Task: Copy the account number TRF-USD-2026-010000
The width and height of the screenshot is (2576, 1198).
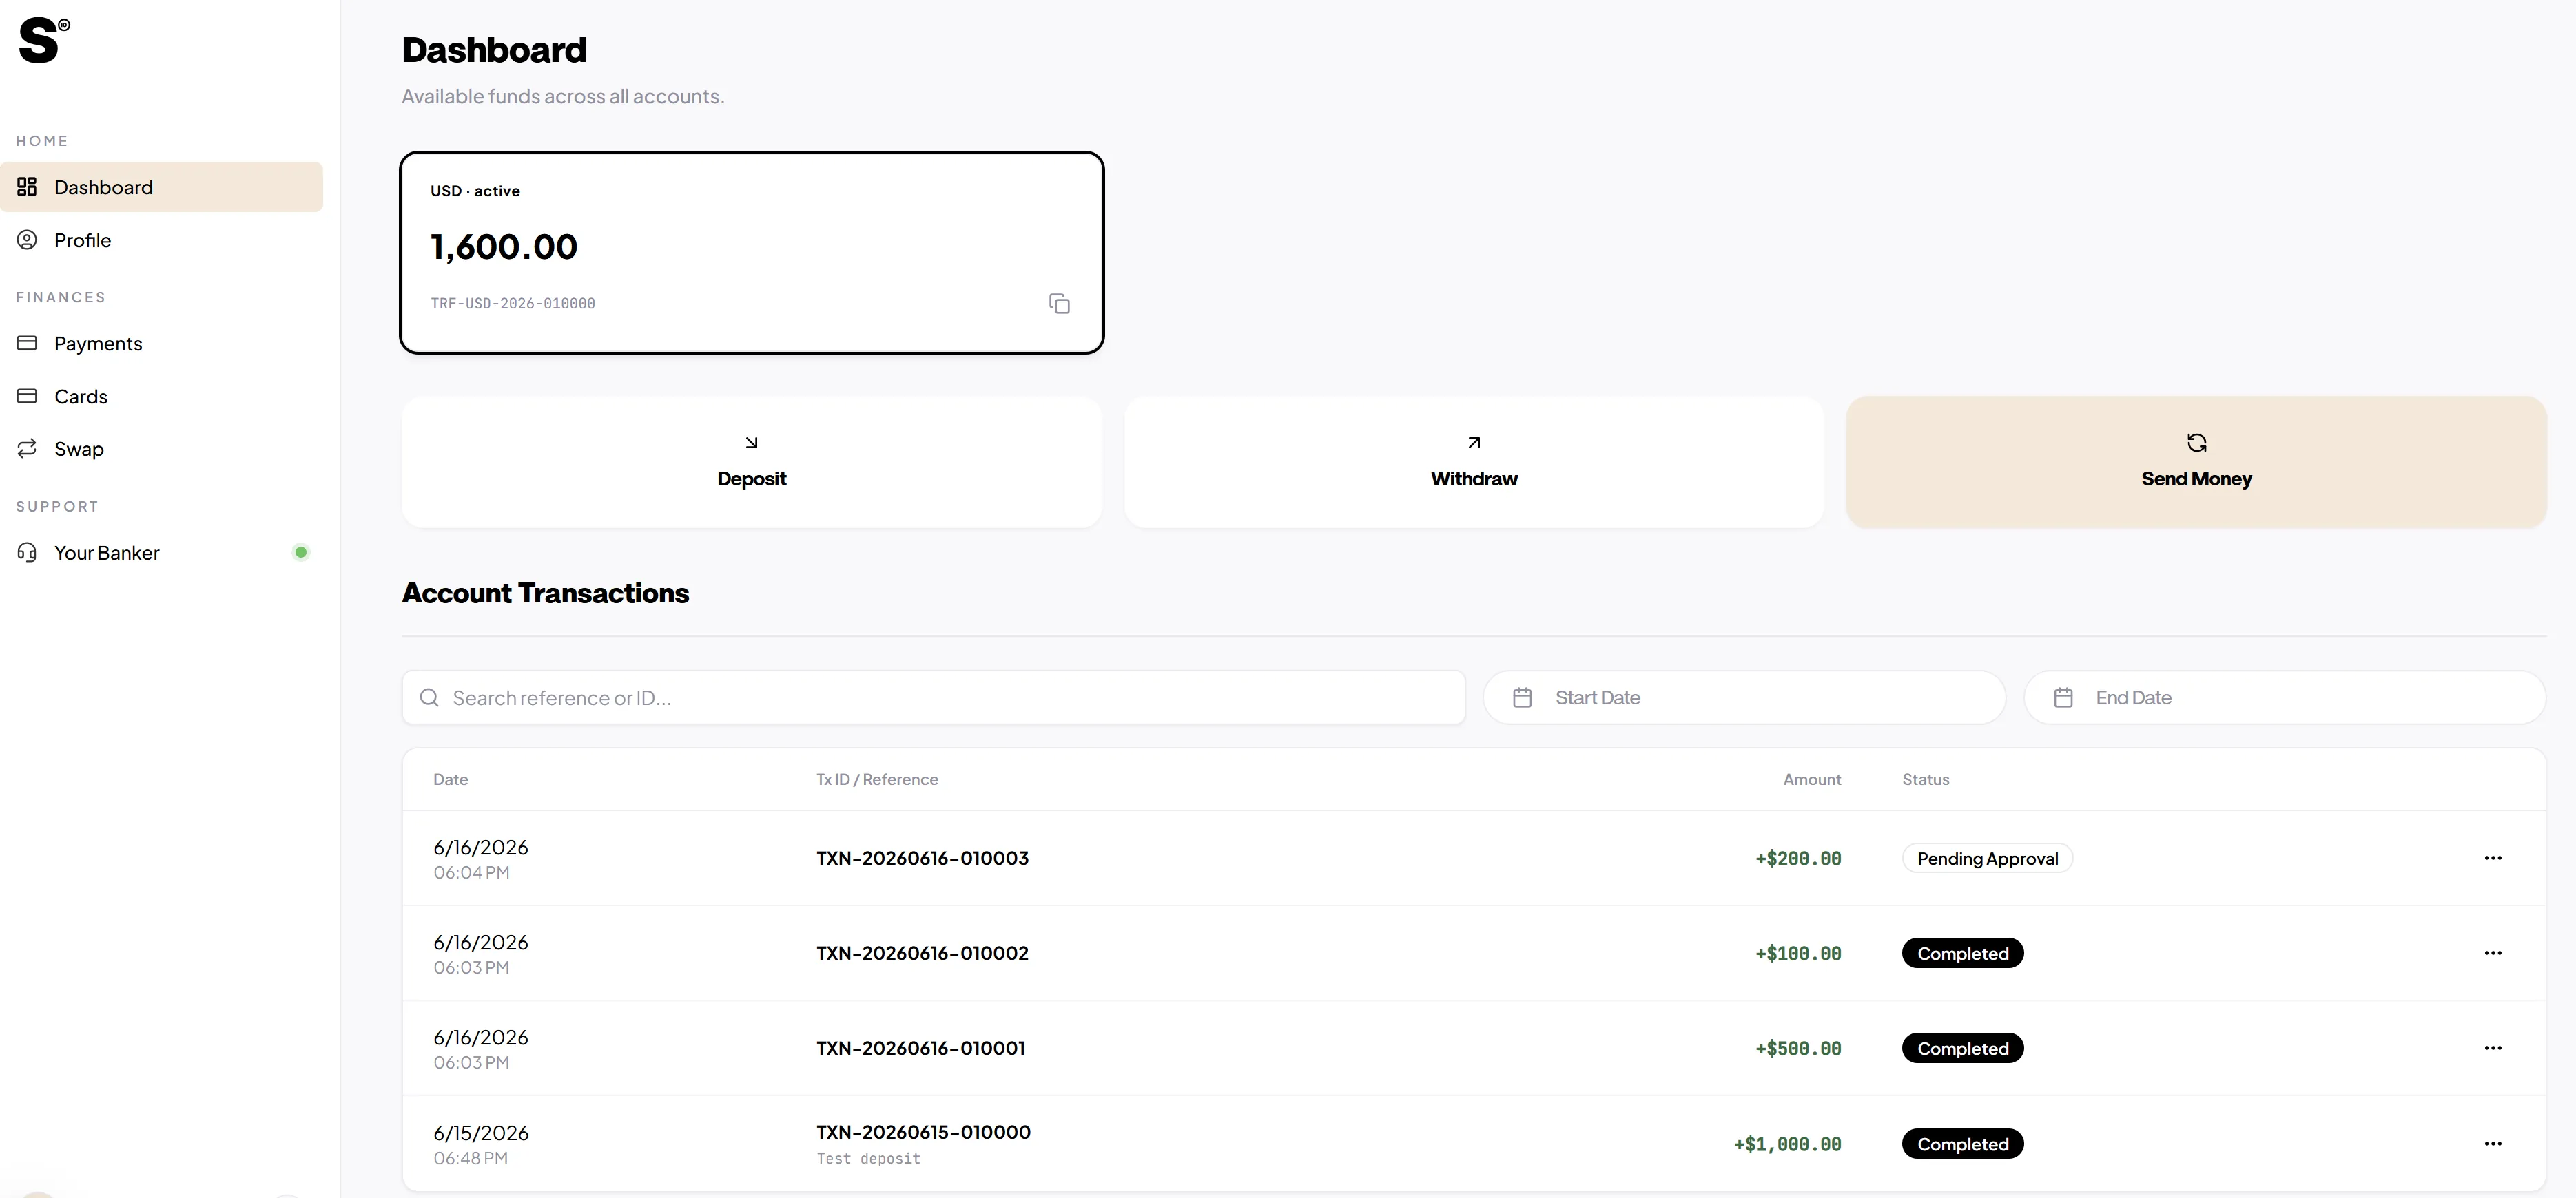Action: tap(1059, 303)
